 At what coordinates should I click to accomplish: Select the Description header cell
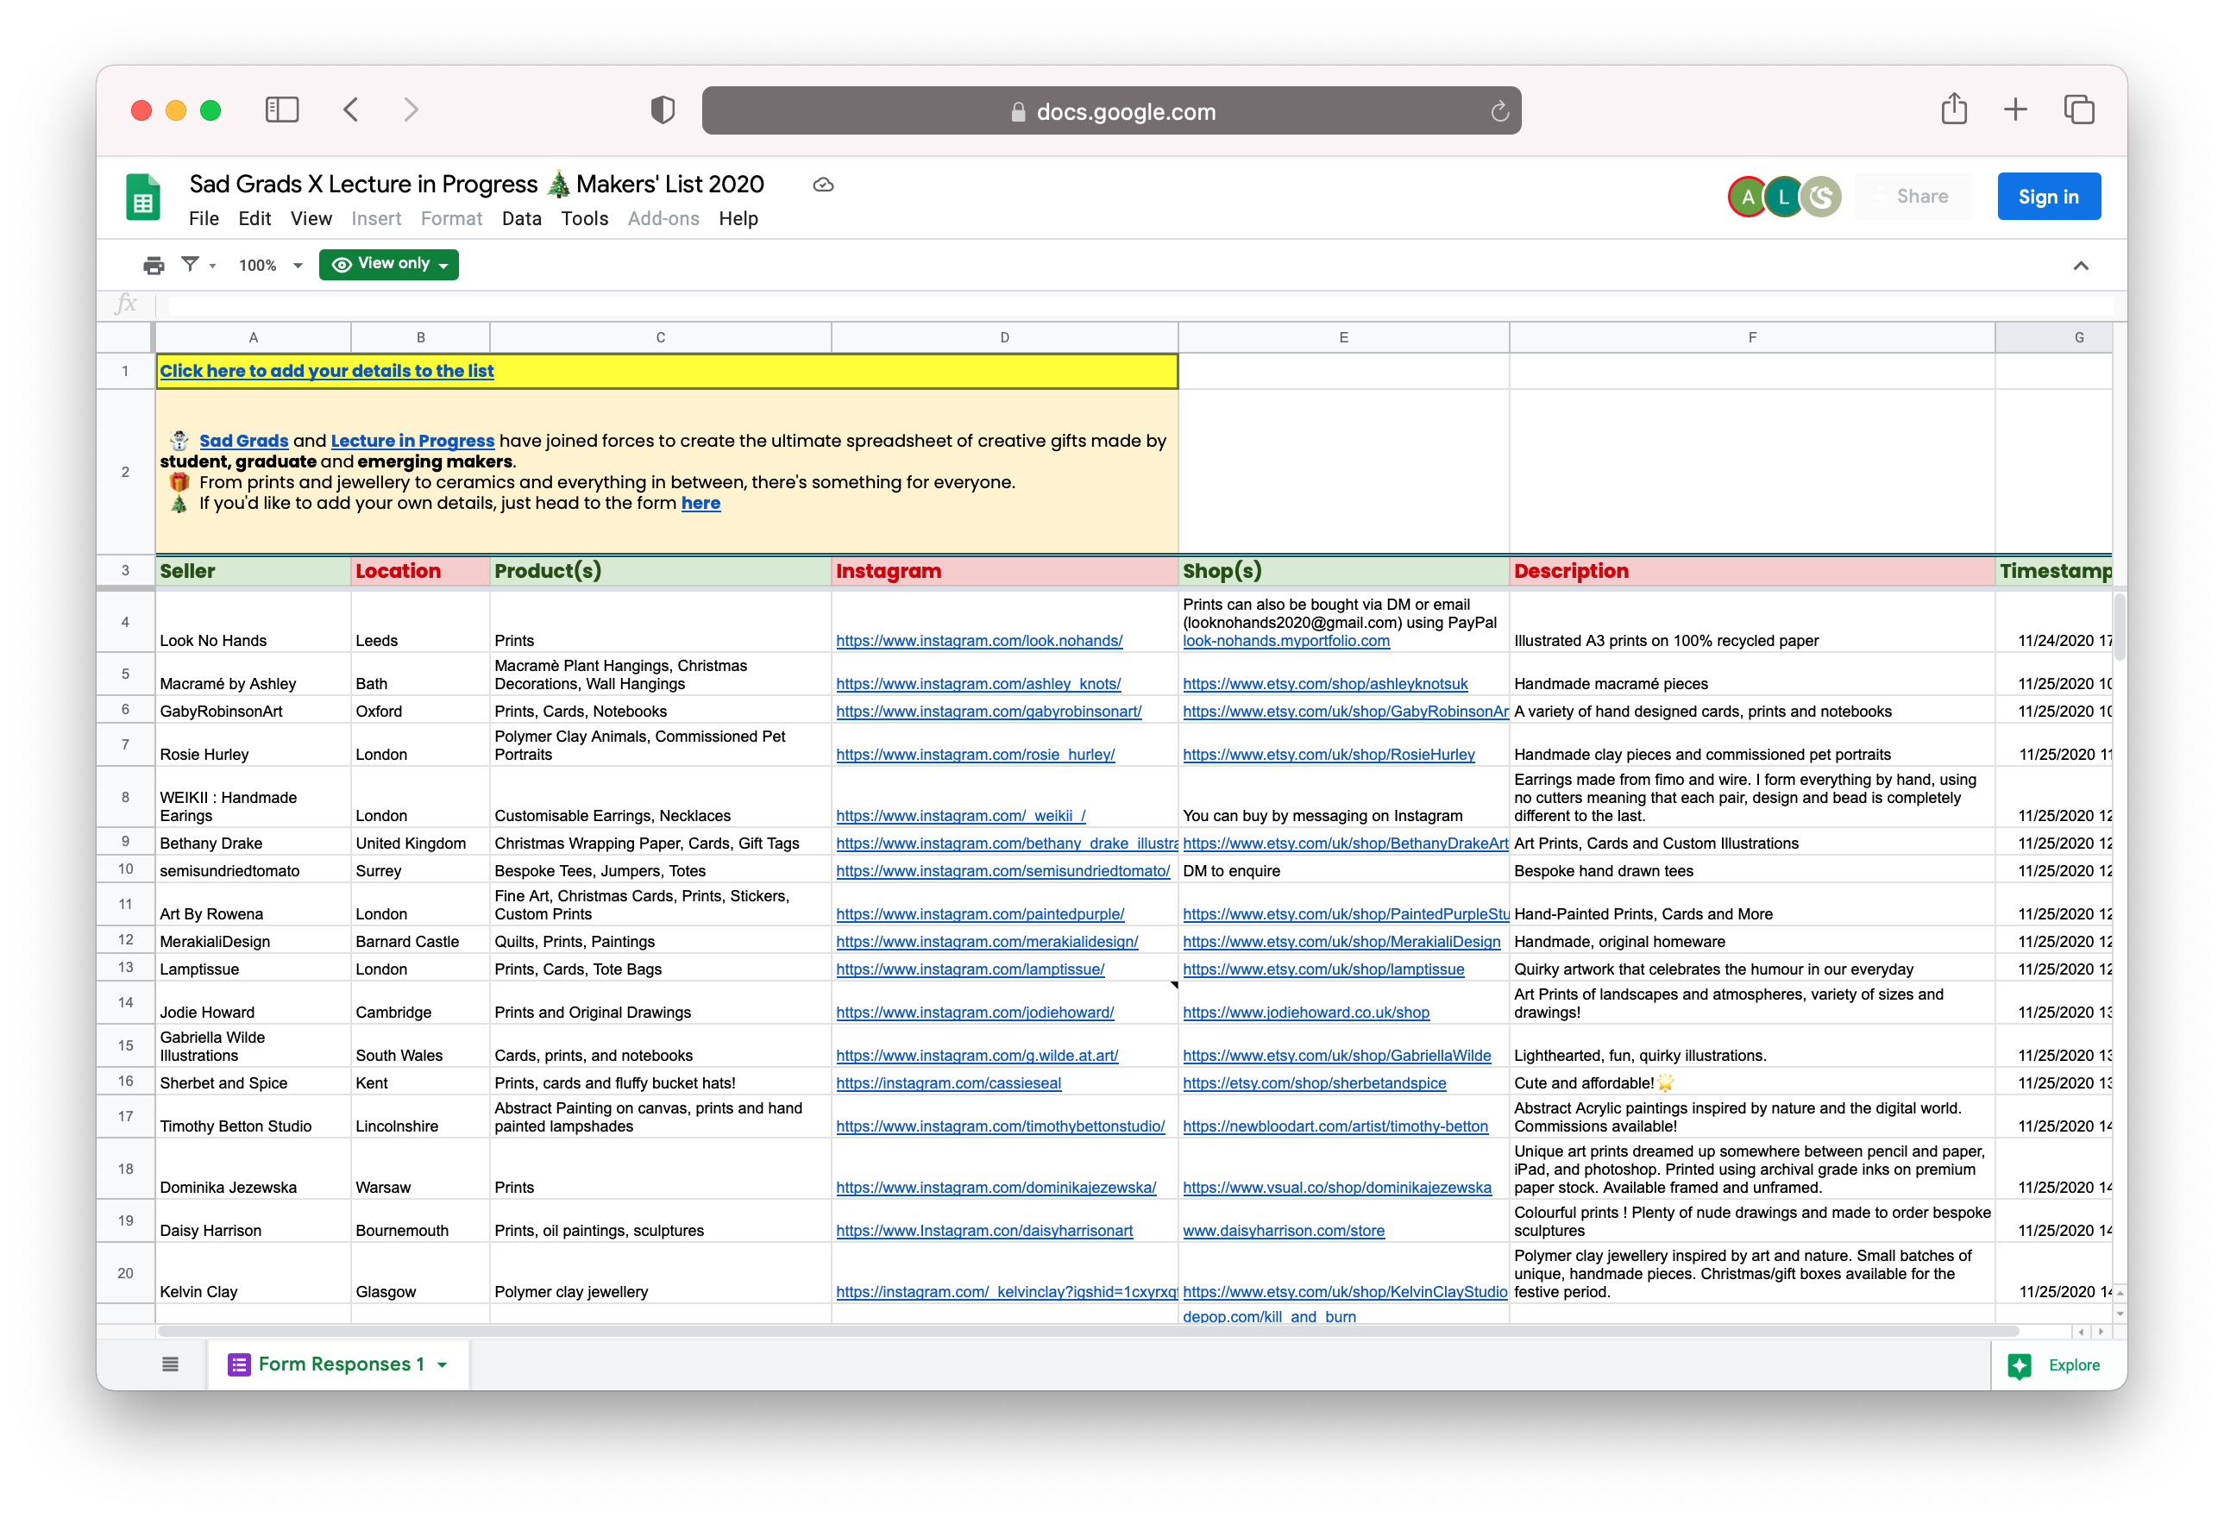point(1751,571)
